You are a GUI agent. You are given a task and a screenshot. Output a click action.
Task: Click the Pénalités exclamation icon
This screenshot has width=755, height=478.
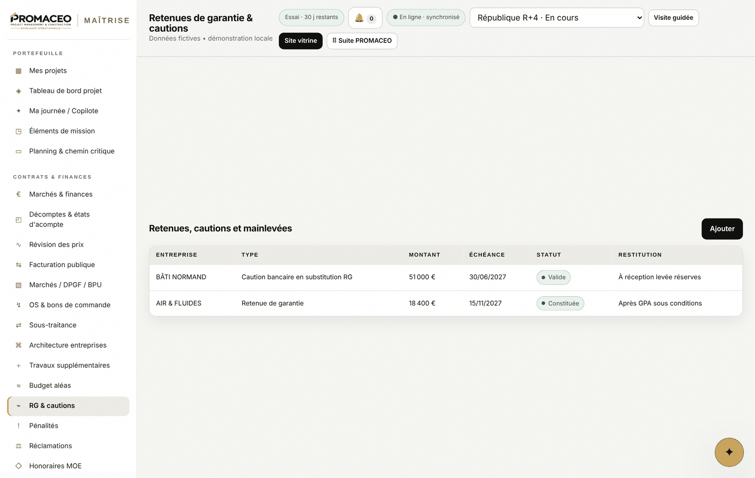[18, 426]
